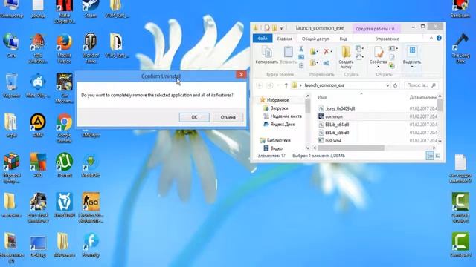
Task: Open the AIMP desktop shortcut
Action: (38, 125)
